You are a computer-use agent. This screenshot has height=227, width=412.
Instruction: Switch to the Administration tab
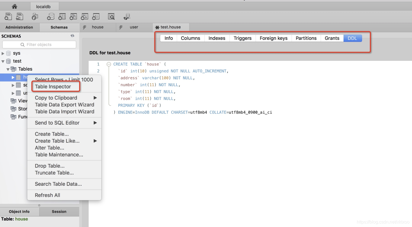coord(19,27)
